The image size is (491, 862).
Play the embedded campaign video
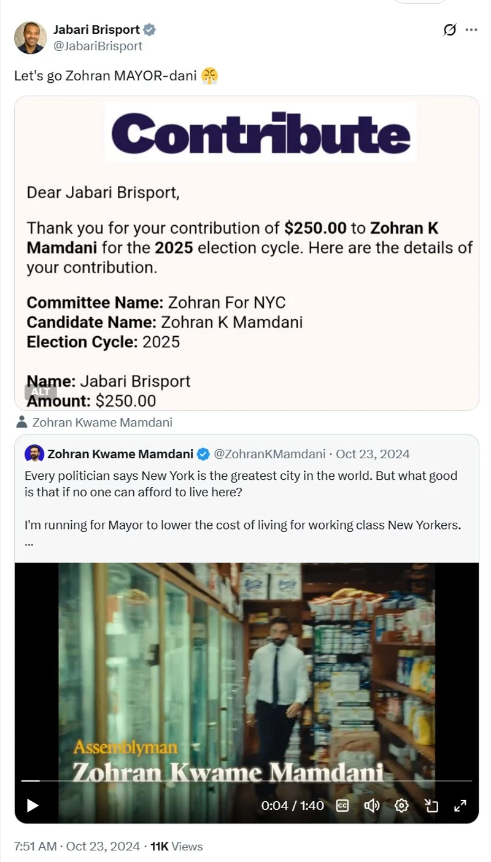[x=33, y=806]
